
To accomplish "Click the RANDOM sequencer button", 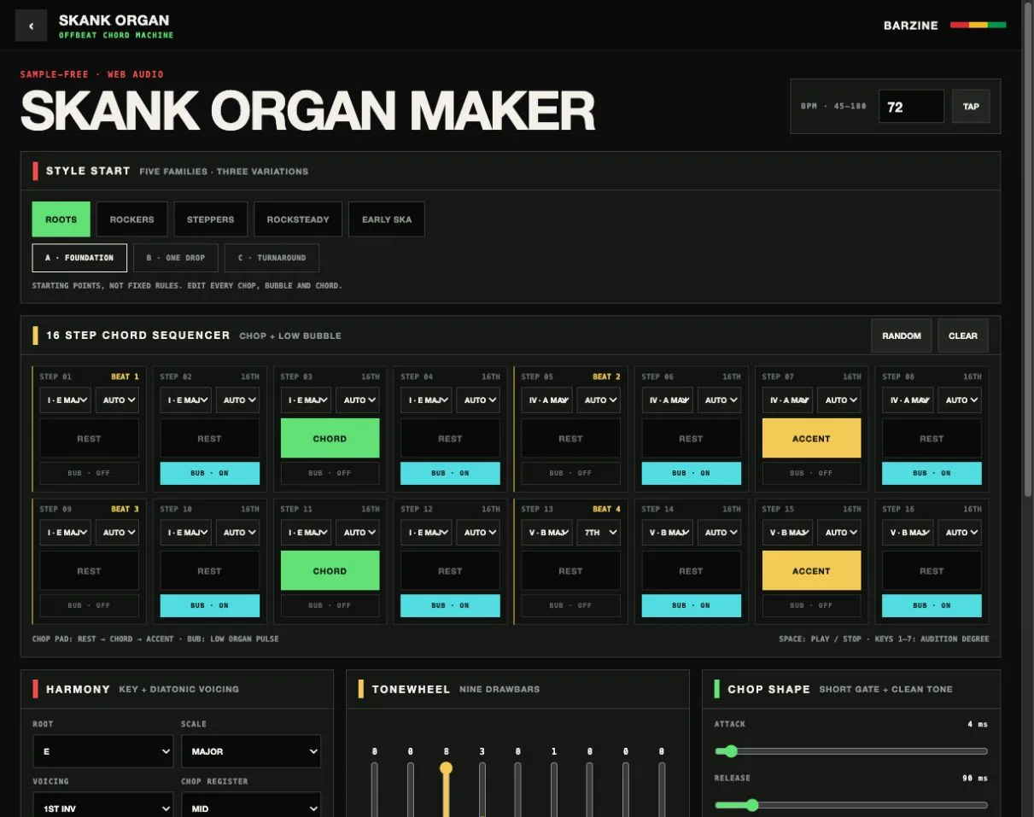I will [x=902, y=336].
